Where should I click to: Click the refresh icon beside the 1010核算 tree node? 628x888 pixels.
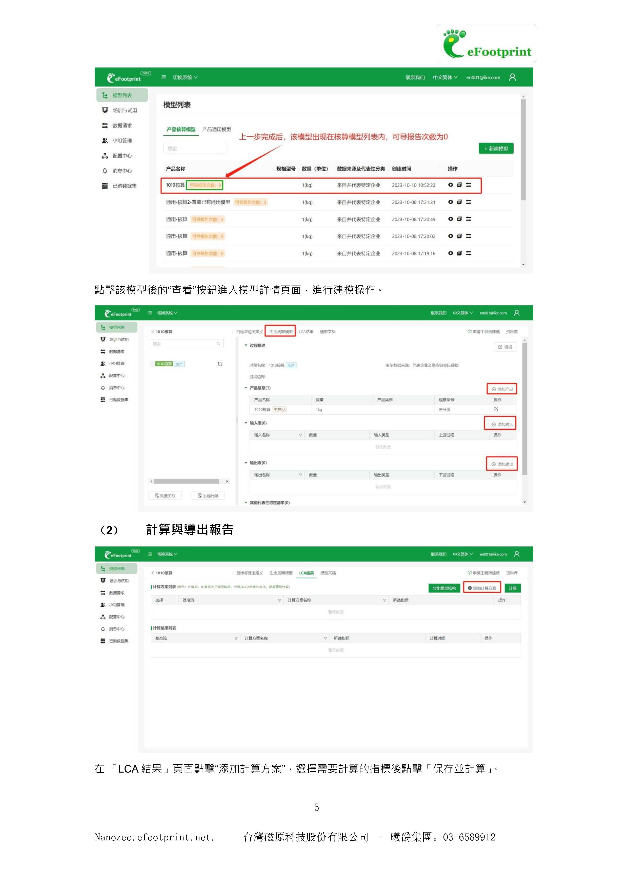click(x=220, y=364)
